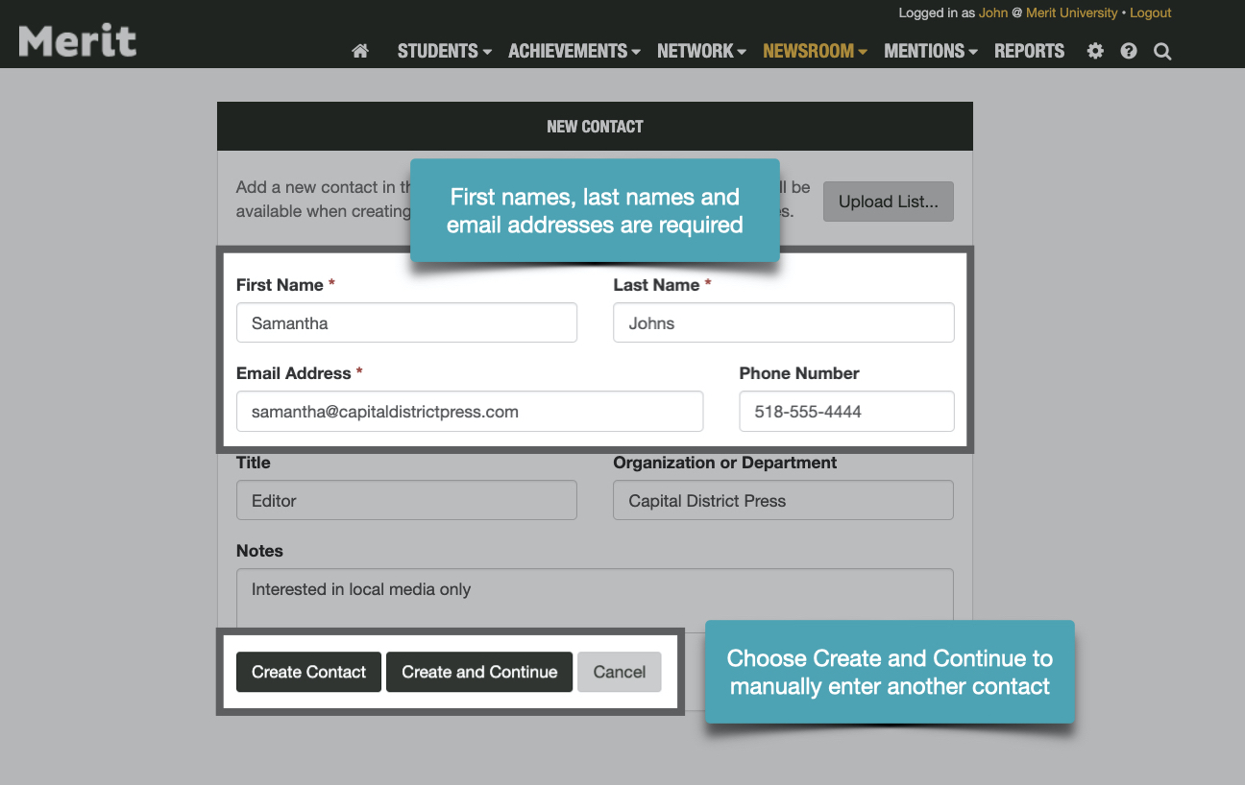Click the home icon in navigation bar
Screen dimensions: 1245x785
pyautogui.click(x=360, y=52)
